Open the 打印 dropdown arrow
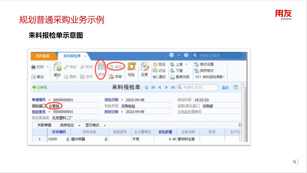 click(48, 67)
